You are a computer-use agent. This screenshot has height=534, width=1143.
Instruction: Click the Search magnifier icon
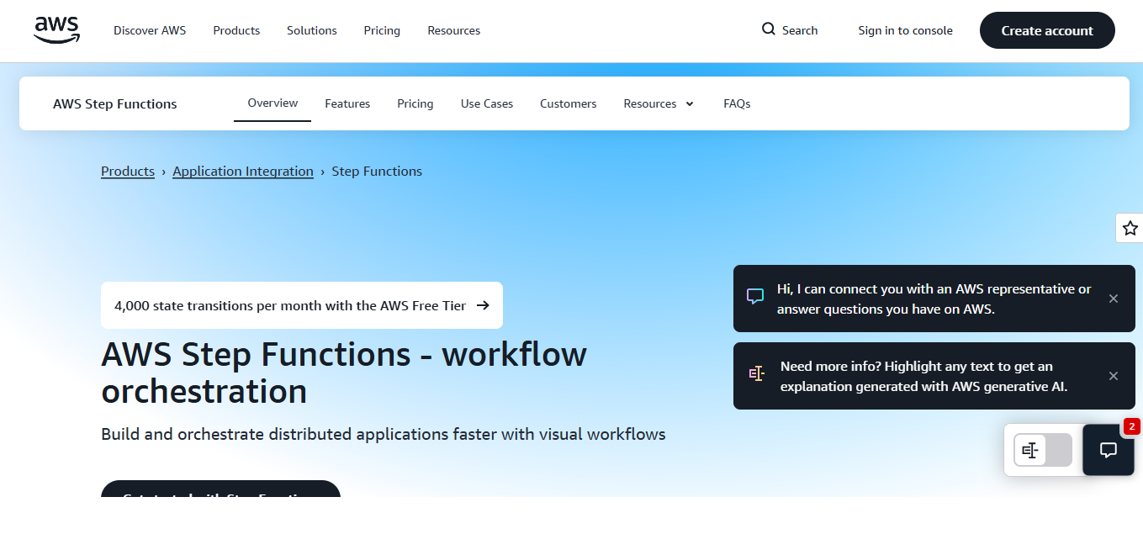(768, 29)
